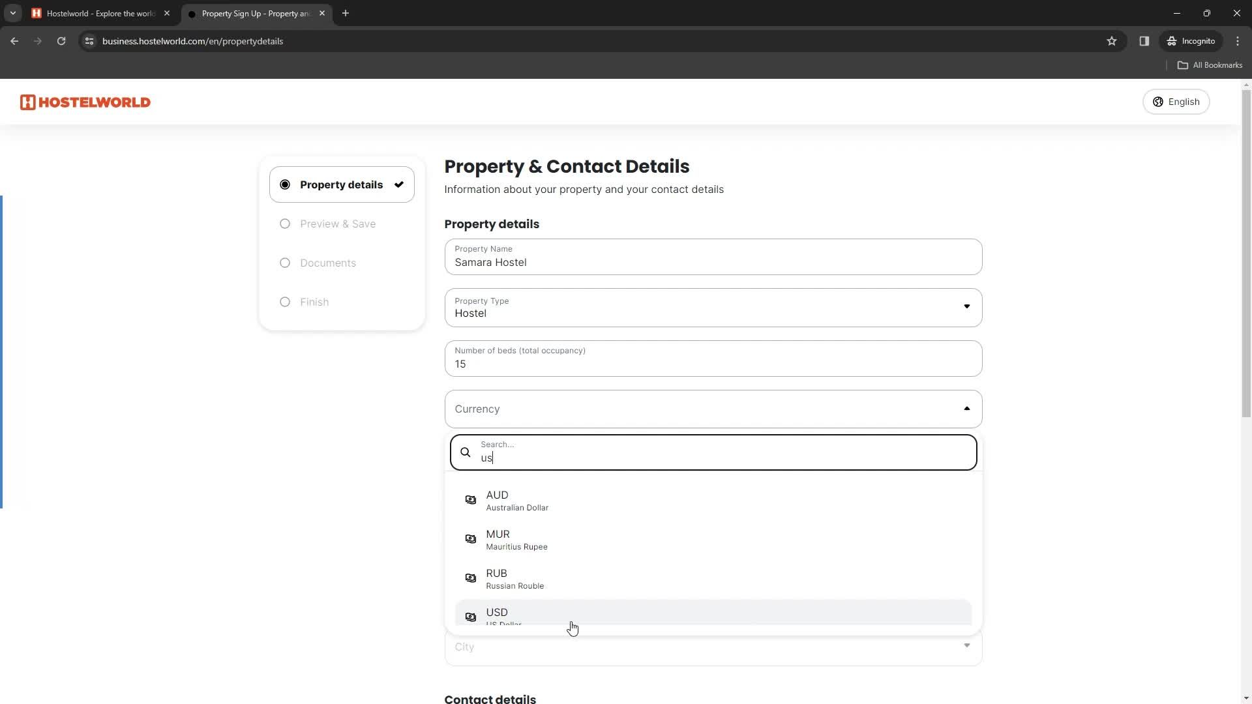Open the City dropdown
This screenshot has width=1252, height=704.
713,647
